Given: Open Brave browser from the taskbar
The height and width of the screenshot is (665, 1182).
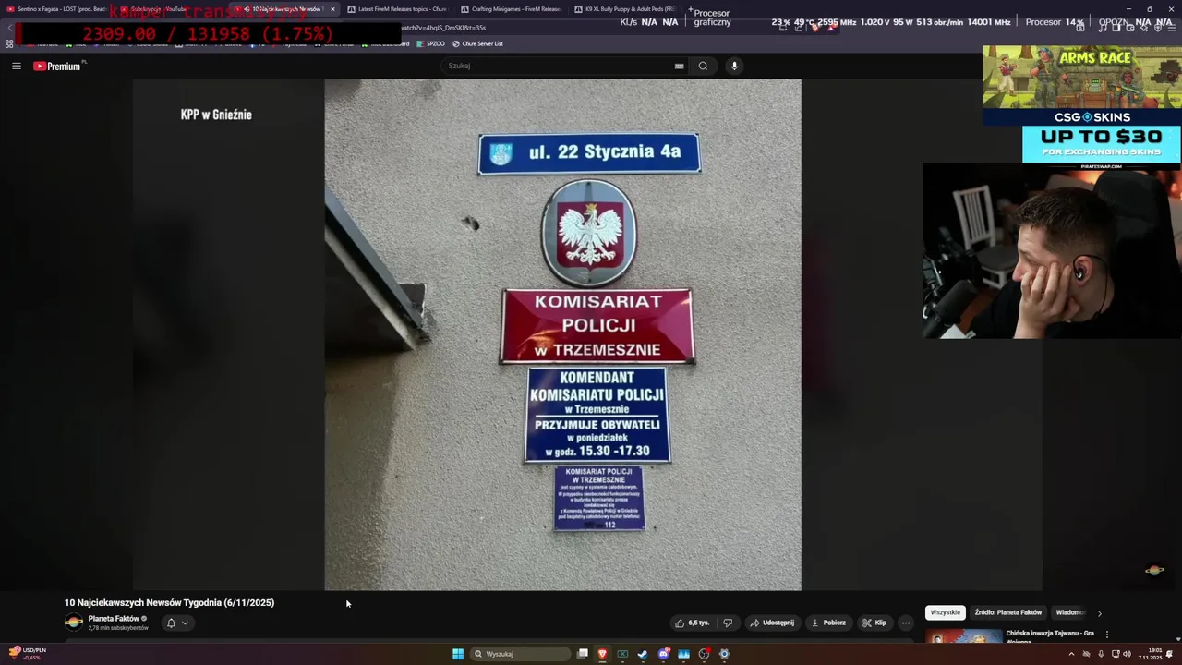Looking at the screenshot, I should click(x=602, y=654).
